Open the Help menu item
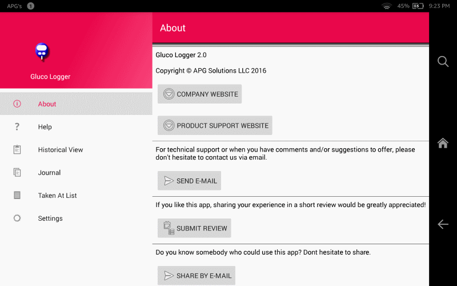Image resolution: width=457 pixels, height=286 pixels. click(x=45, y=127)
